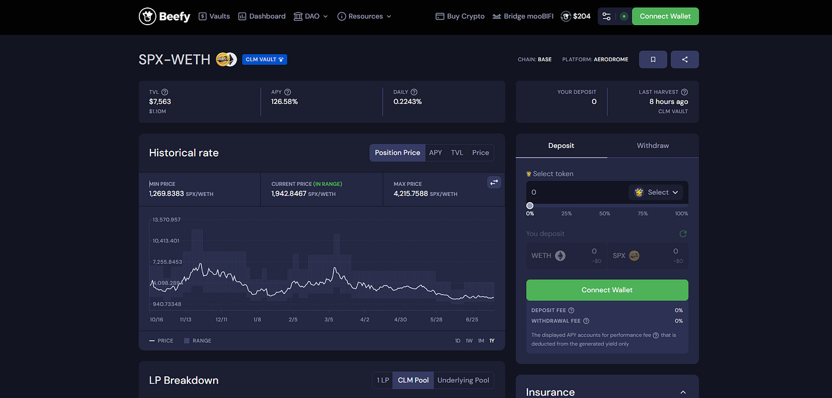Viewport: 832px width, 398px height.
Task: Click the WETH Ethereum token icon
Action: [x=561, y=256]
